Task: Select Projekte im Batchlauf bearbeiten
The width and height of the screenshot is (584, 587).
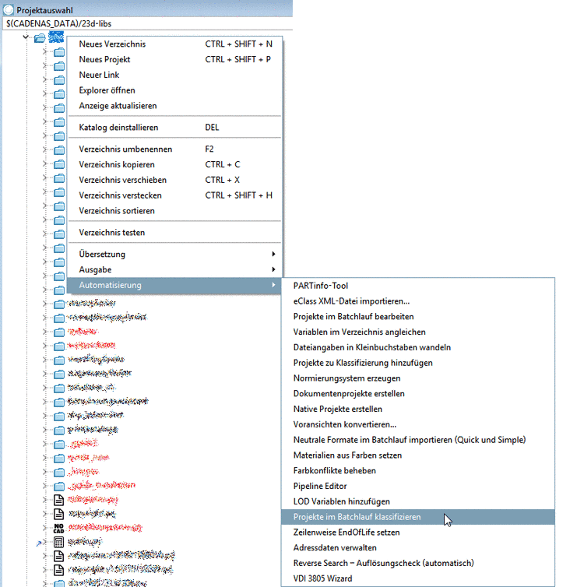Action: click(x=418, y=316)
